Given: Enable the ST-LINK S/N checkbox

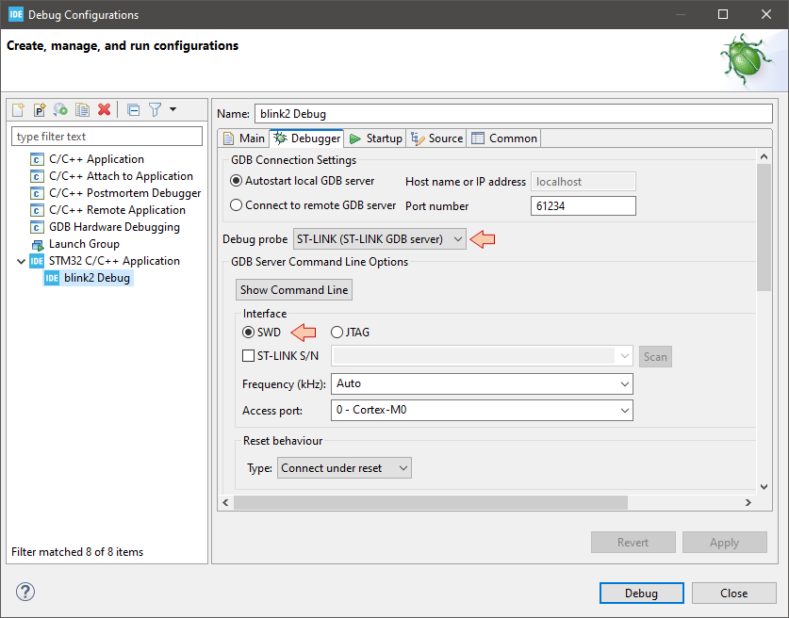Looking at the screenshot, I should [248, 356].
